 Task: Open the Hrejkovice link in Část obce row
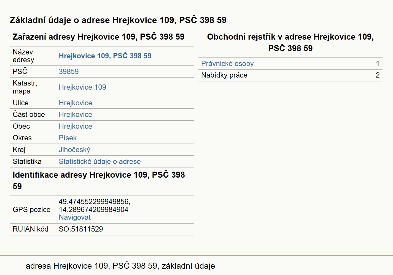[76, 114]
